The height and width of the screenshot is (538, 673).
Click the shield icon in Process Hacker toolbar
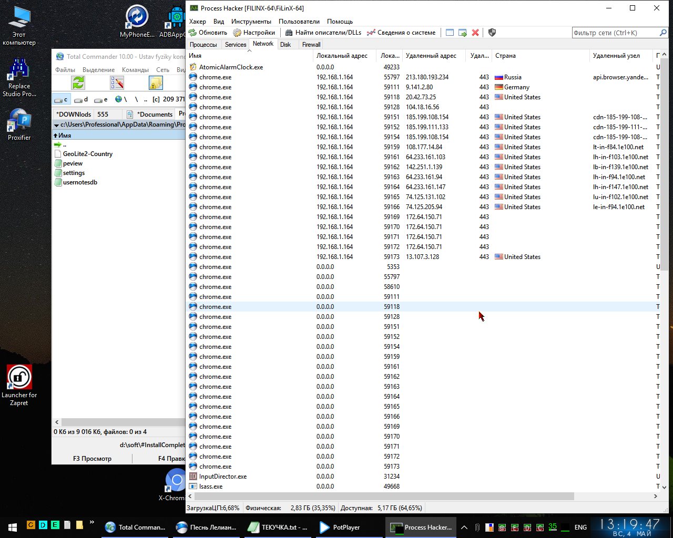pos(492,33)
